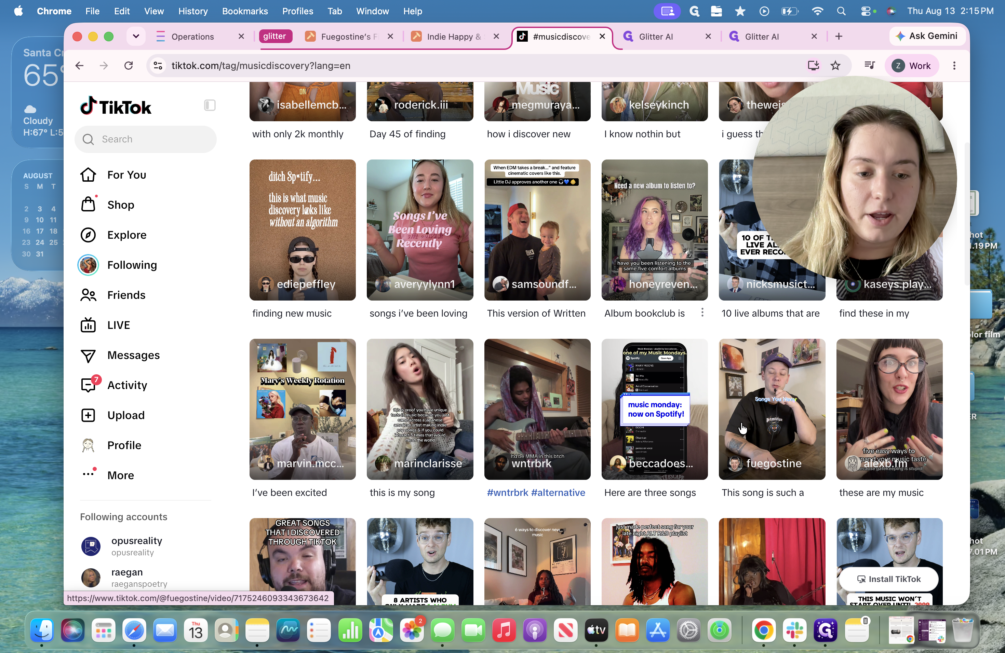The image size is (1005, 653).
Task: Close the #musicdiscovery tab
Action: click(603, 36)
